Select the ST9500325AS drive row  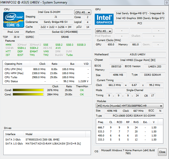pyautogui.click(x=47, y=140)
